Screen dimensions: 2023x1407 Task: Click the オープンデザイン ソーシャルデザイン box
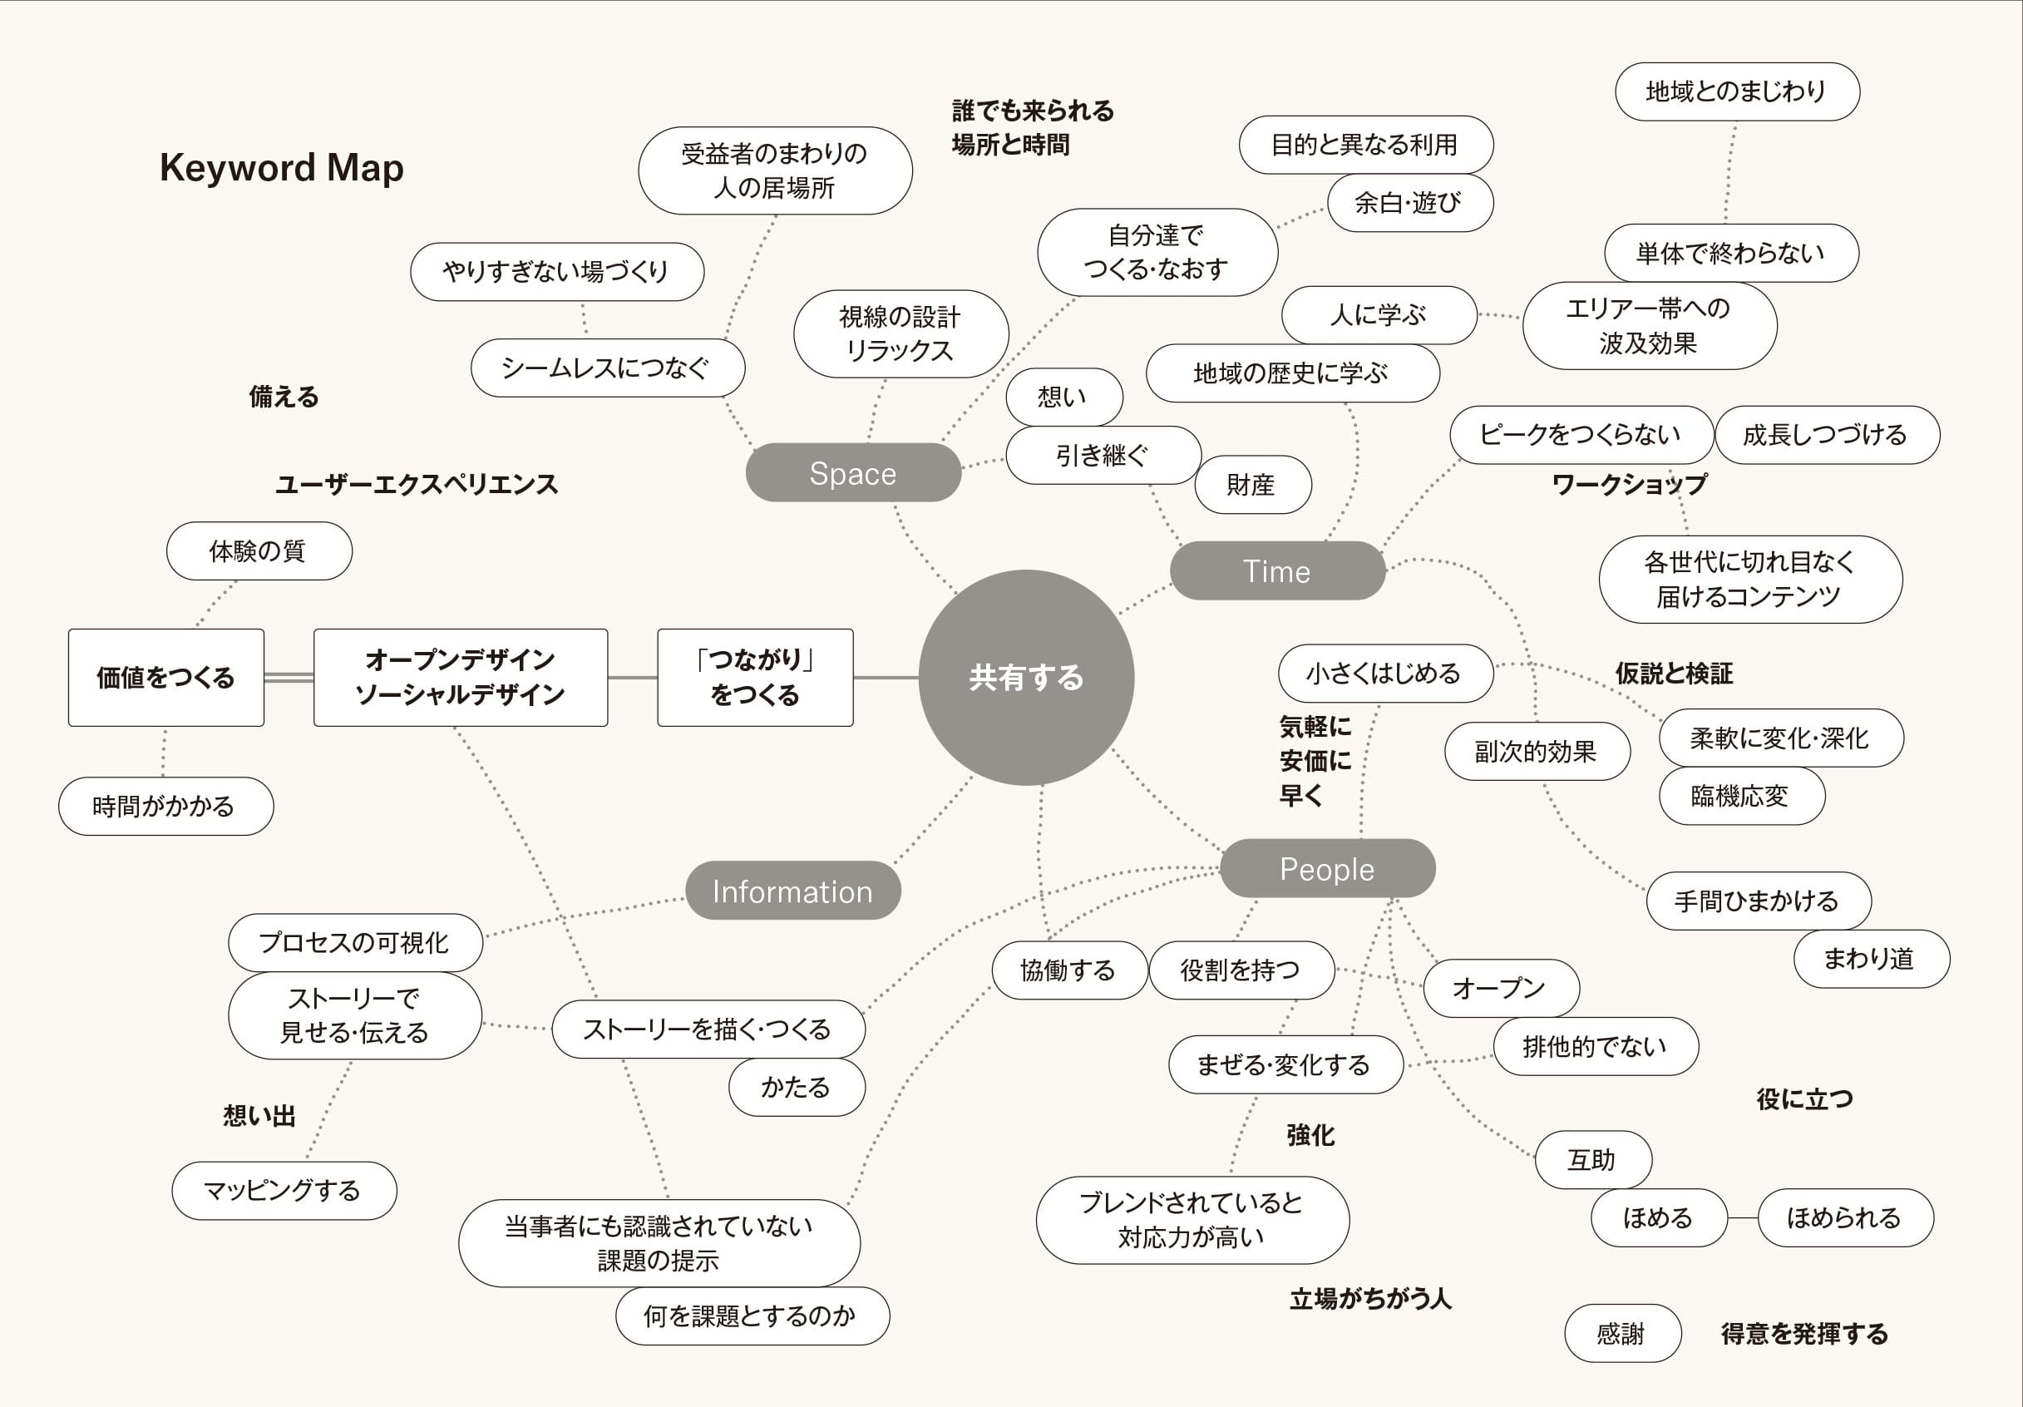point(460,677)
